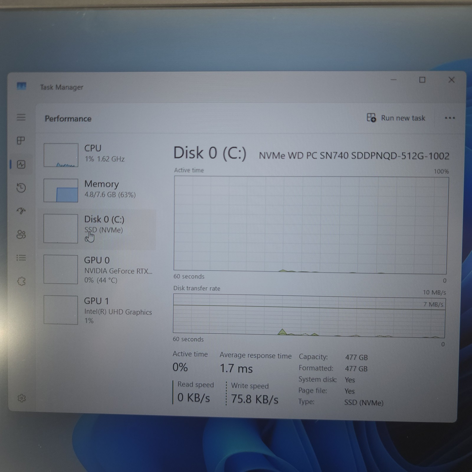Maximize the Task Manager window
Screen dimensions: 472x472
[x=422, y=80]
